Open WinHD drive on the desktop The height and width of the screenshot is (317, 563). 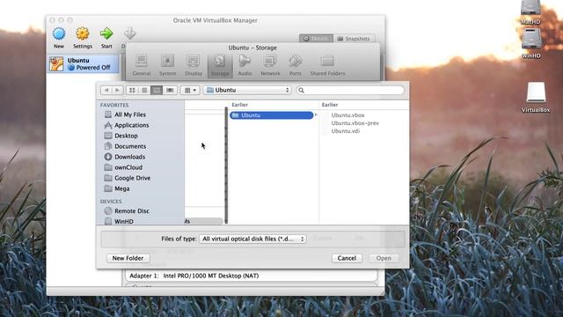(531, 43)
